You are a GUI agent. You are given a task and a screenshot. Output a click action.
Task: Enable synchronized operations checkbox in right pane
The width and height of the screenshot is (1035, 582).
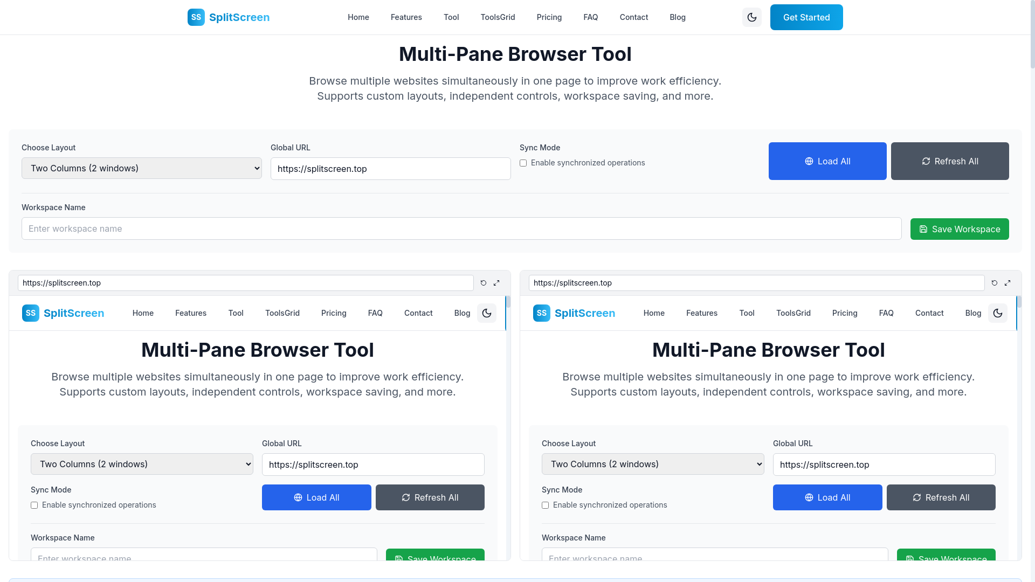coord(545,505)
